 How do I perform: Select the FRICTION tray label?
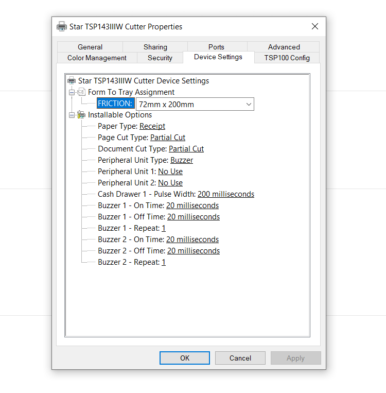[x=115, y=103]
